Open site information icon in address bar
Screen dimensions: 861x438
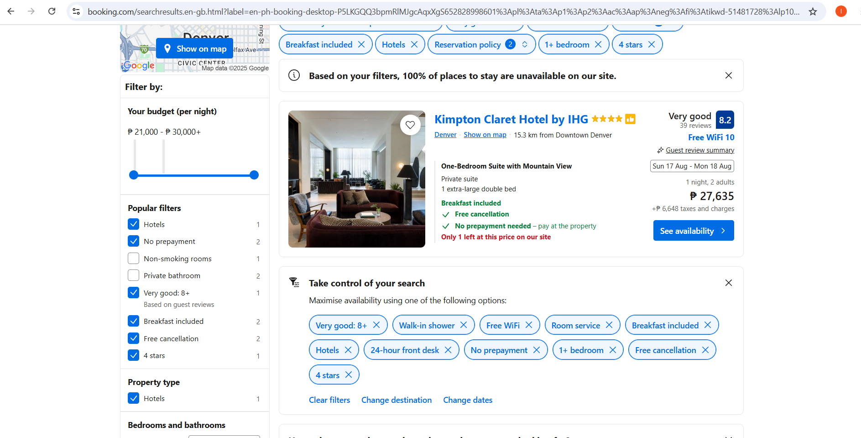(x=76, y=11)
